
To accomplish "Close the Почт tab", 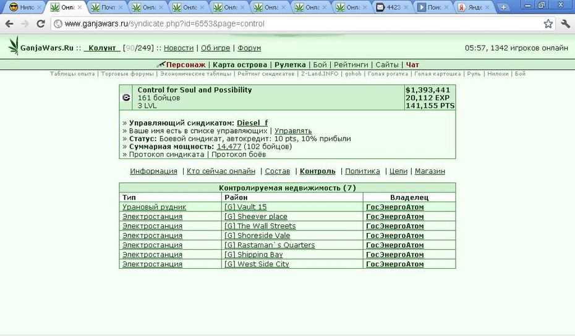I will (121, 7).
